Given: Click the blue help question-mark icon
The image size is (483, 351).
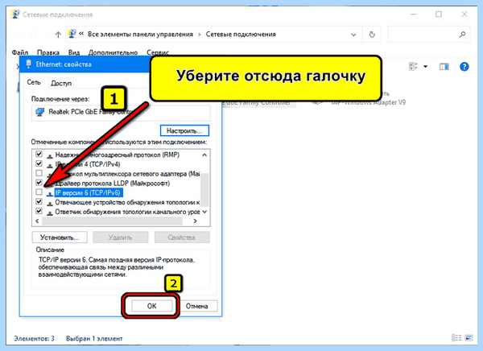Looking at the screenshot, I should [x=464, y=66].
